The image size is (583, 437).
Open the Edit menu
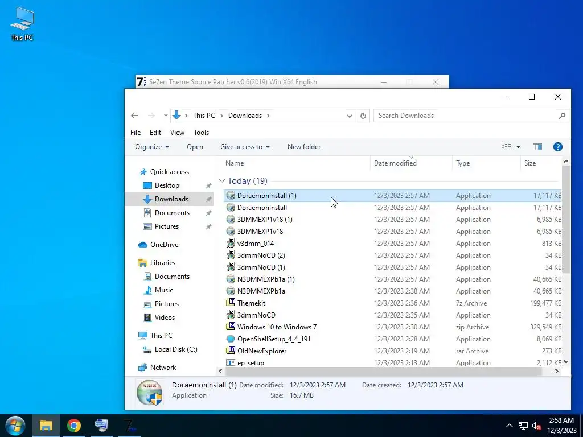pos(155,132)
